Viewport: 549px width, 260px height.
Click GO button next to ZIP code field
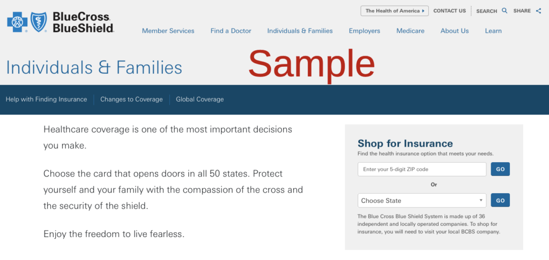500,169
